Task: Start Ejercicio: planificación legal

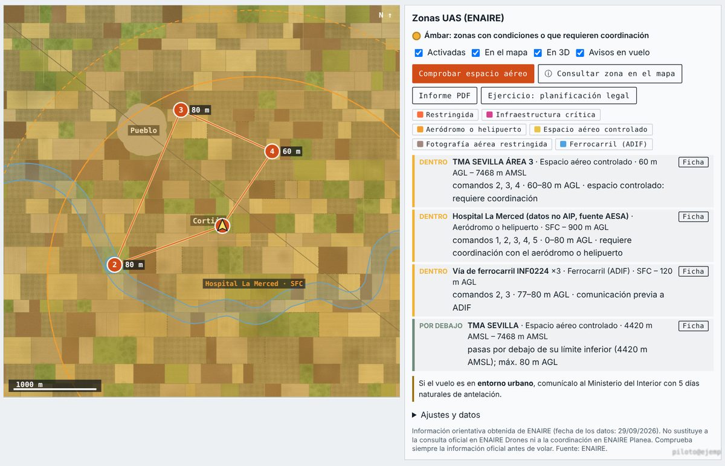Action: [558, 95]
